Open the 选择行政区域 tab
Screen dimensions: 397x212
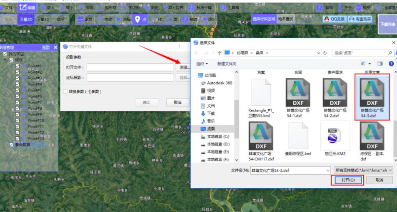click(264, 19)
